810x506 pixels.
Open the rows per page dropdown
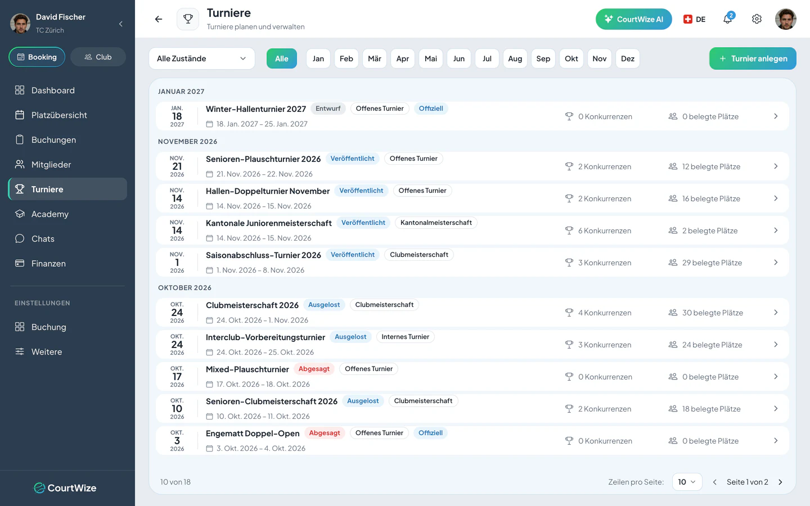coord(687,482)
